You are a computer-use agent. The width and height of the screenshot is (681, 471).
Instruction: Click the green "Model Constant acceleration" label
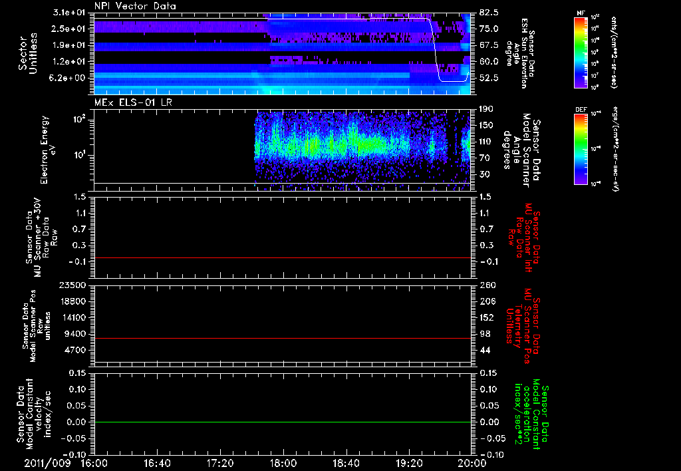pos(531,414)
